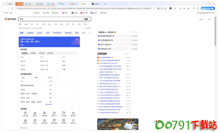Click the last icon in the 高考锦囊 bottom row
Screen dimensions: 220x133
[x=73, y=120]
